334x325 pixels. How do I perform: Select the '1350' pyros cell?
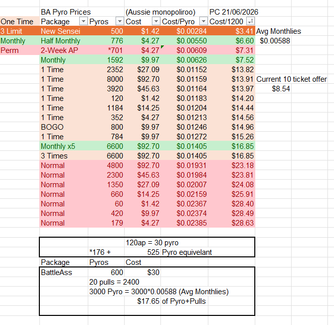[x=106, y=185]
